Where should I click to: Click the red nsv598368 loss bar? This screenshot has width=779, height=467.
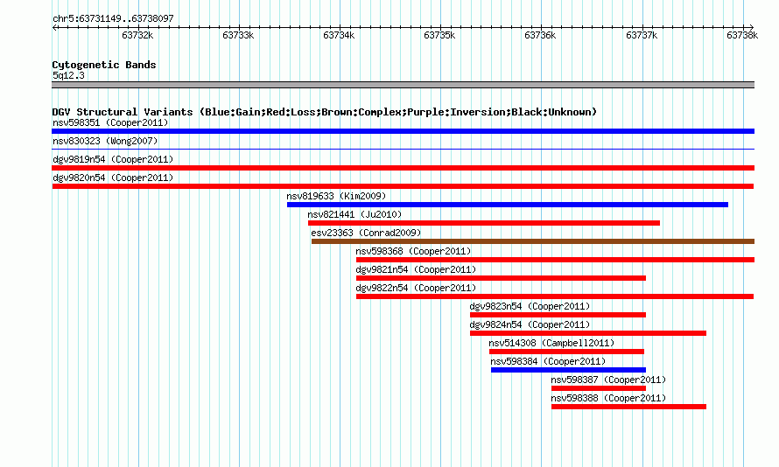pos(556,260)
